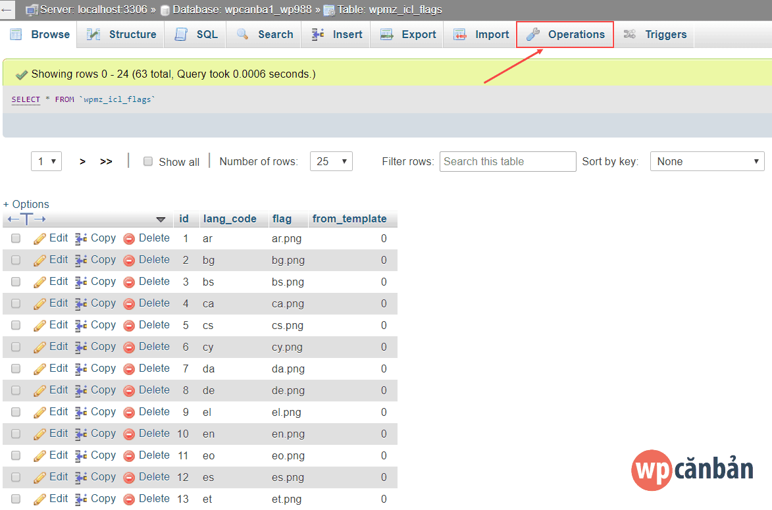The image size is (772, 510).
Task: Open the Sort by key dropdown
Action: pos(707,161)
